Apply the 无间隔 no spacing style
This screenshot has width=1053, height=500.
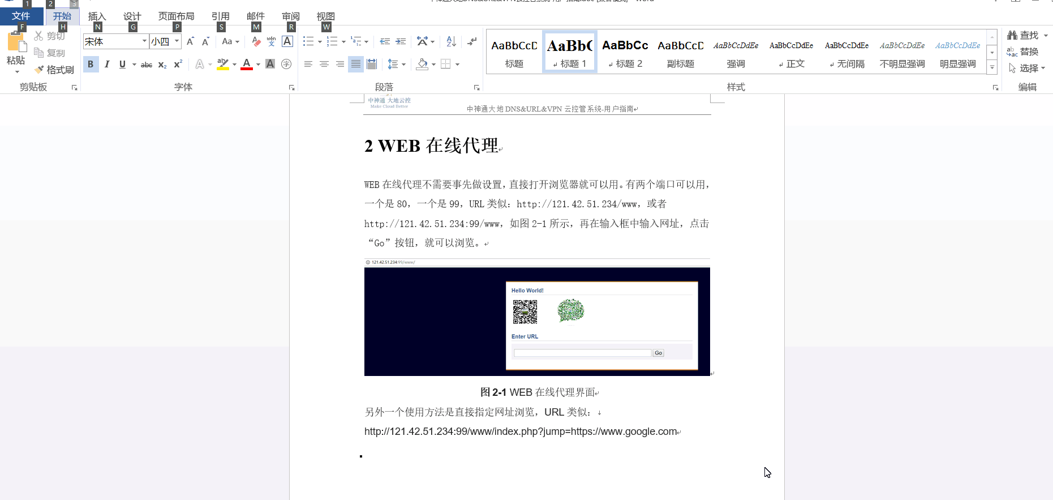pyautogui.click(x=847, y=52)
